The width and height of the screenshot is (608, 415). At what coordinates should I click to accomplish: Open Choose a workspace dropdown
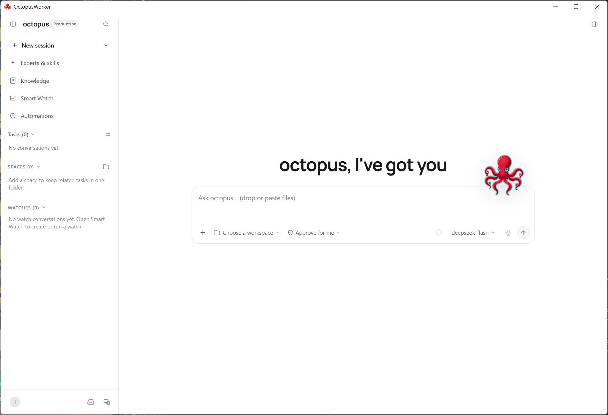click(247, 233)
